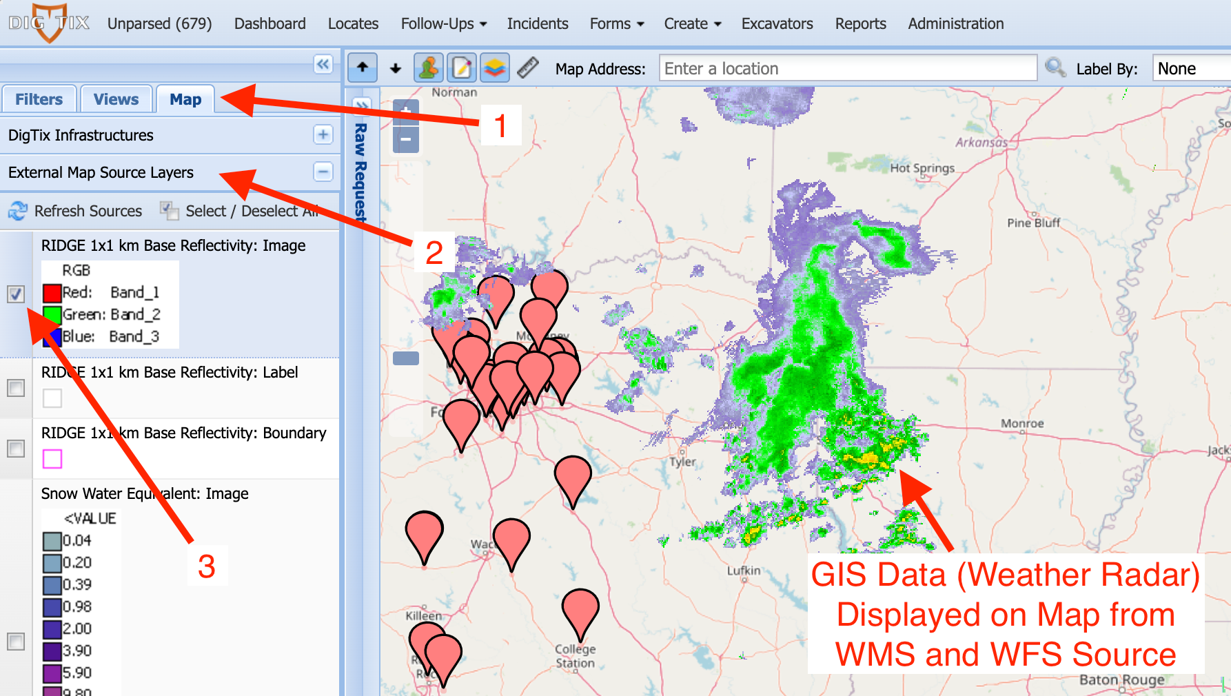Select the ruler measure tool

528,68
